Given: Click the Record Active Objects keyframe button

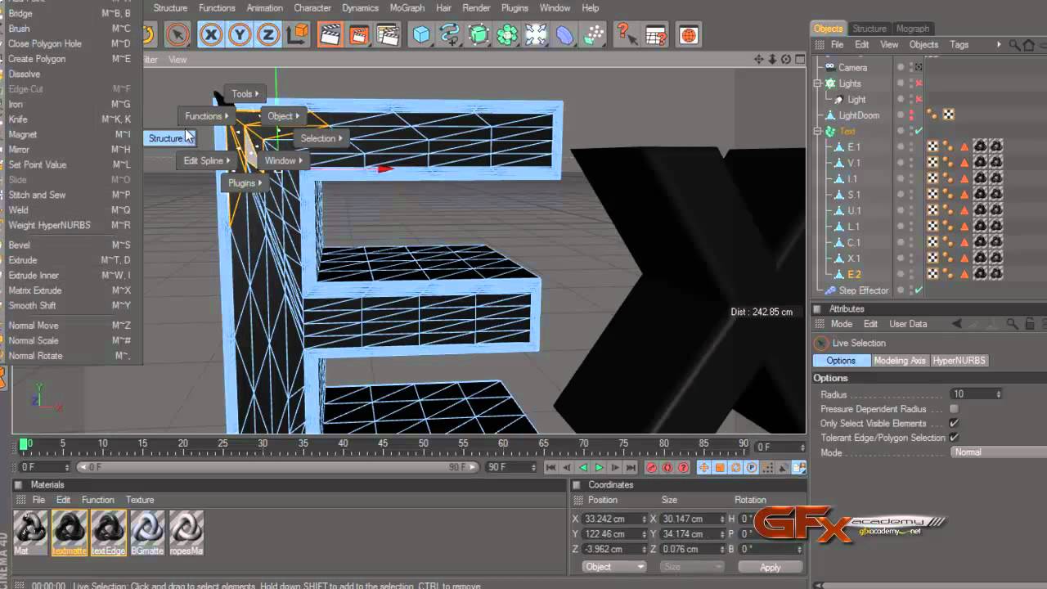Looking at the screenshot, I should 652,468.
